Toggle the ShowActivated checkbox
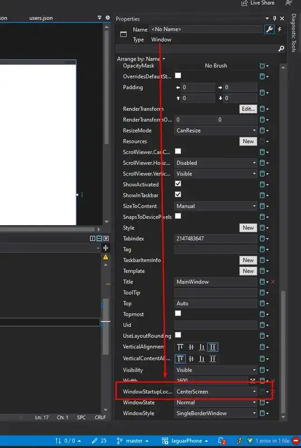Viewport: 301px width, 448px height. (178, 184)
